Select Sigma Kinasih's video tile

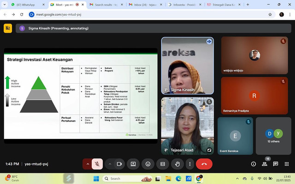(x=188, y=66)
